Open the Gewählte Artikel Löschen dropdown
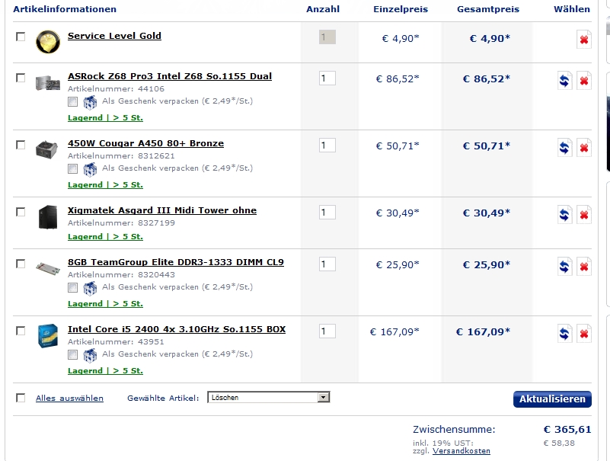610x461 pixels. point(268,397)
